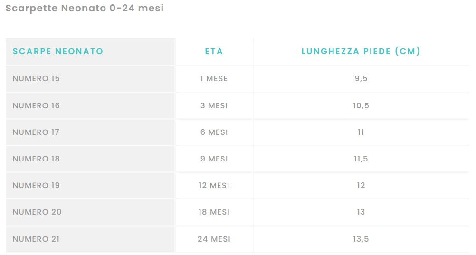
Task: Click the 11,5 foot length value
Action: coord(361,159)
